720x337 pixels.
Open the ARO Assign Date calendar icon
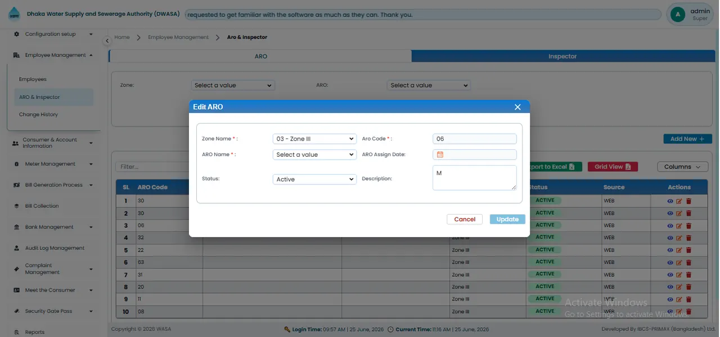440,154
